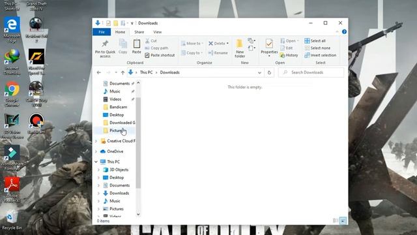Viewport: 417px width, 235px height.
Task: Open the File menu tab
Action: [102, 32]
